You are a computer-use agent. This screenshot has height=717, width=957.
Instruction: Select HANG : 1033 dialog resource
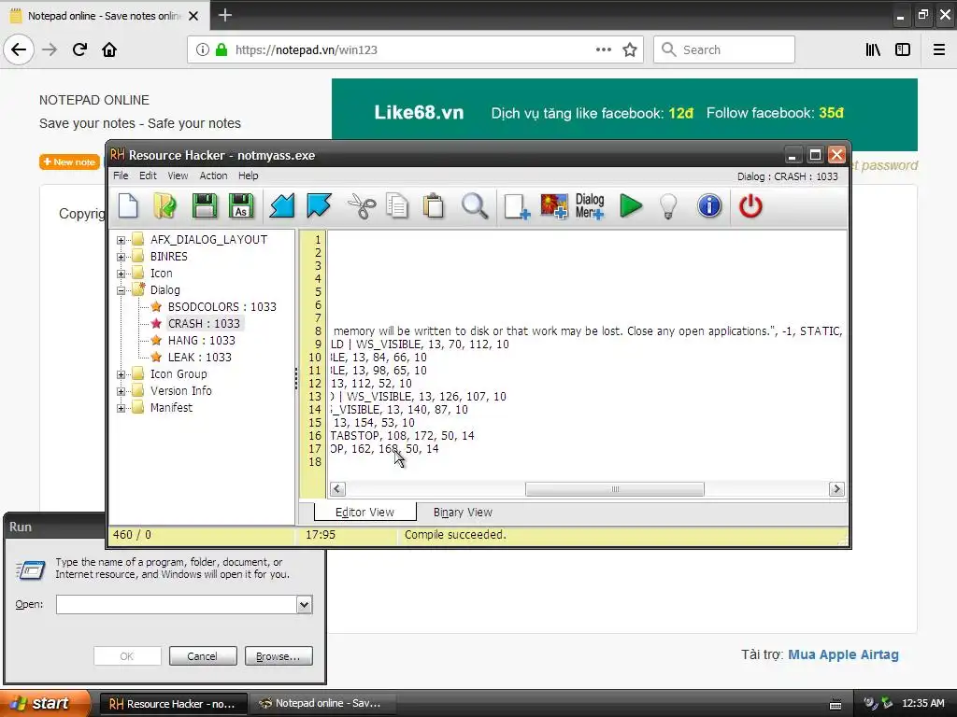click(x=202, y=340)
